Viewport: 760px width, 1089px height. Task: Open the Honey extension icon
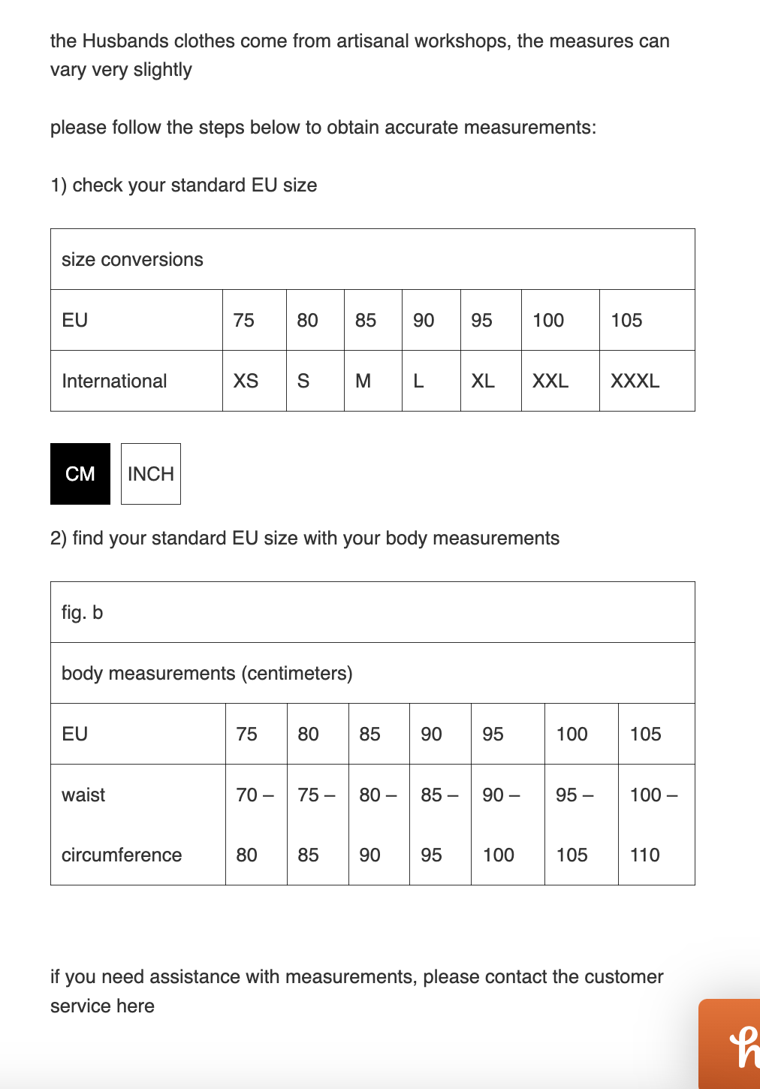[x=730, y=1044]
